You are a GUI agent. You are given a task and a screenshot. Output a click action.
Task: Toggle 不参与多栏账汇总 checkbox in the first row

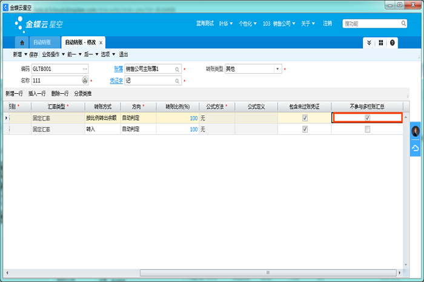pyautogui.click(x=367, y=118)
